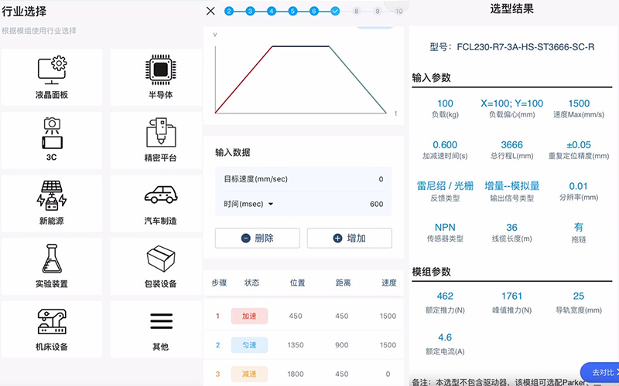Image resolution: width=619 pixels, height=386 pixels.
Task: Click the model number FCL230-R7-3A-HS-ST3666-SC-R
Action: point(525,47)
